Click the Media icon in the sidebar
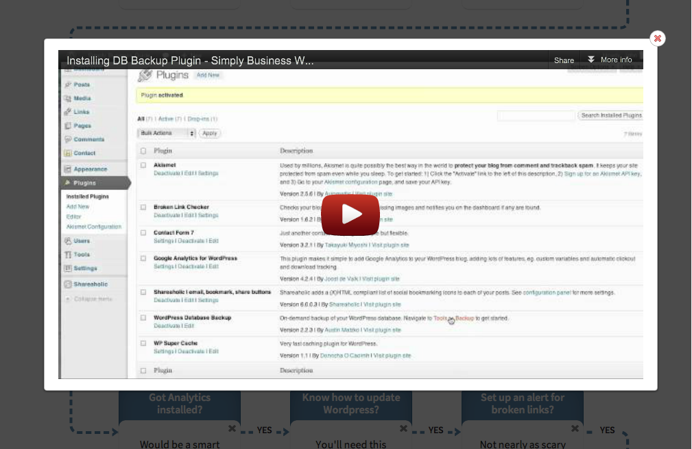The height and width of the screenshot is (449, 692). pos(67,98)
